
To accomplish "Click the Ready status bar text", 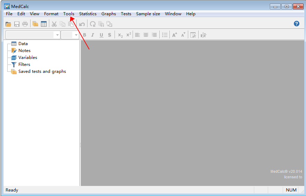I will [x=12, y=190].
